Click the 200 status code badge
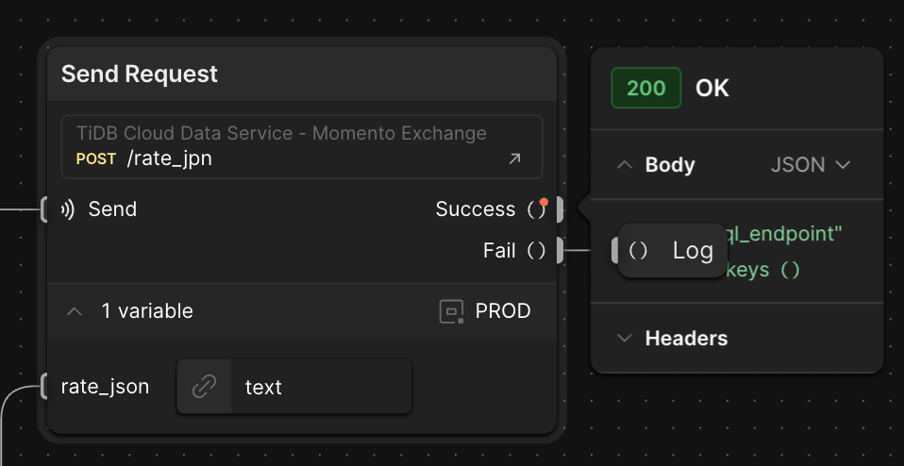This screenshot has width=904, height=466. [645, 89]
